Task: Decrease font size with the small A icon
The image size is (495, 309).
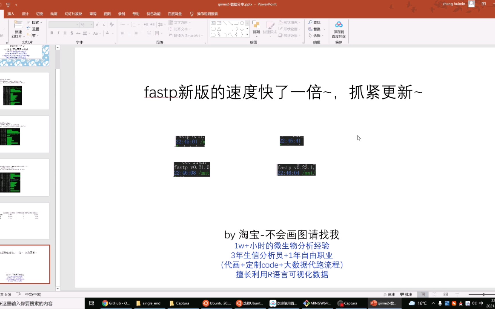Action: pos(104,25)
